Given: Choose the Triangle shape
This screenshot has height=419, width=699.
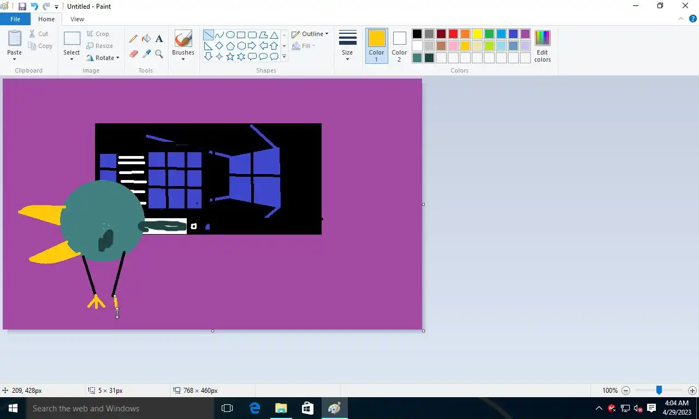Looking at the screenshot, I should [x=274, y=35].
